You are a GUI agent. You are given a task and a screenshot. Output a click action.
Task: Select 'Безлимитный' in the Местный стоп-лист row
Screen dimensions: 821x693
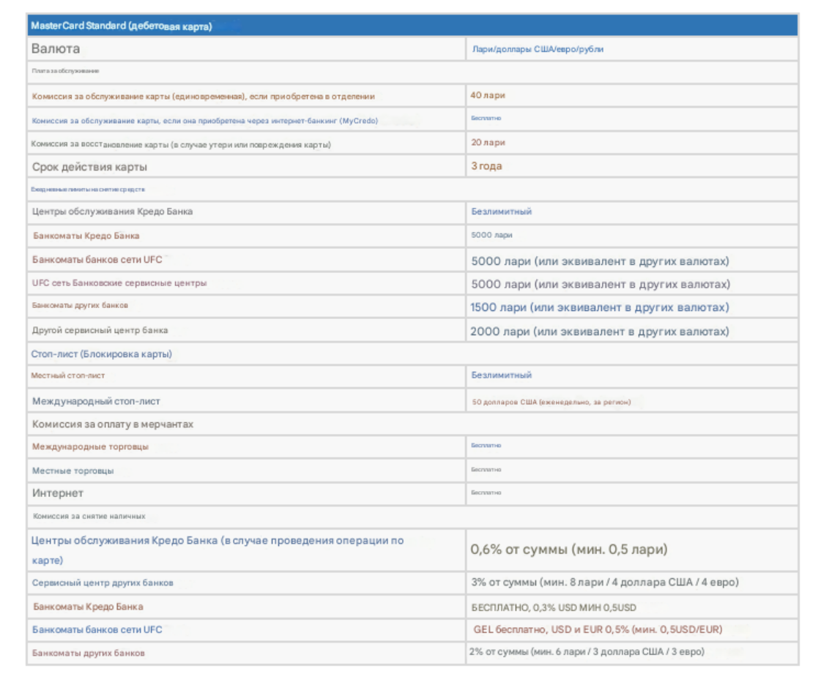point(501,375)
